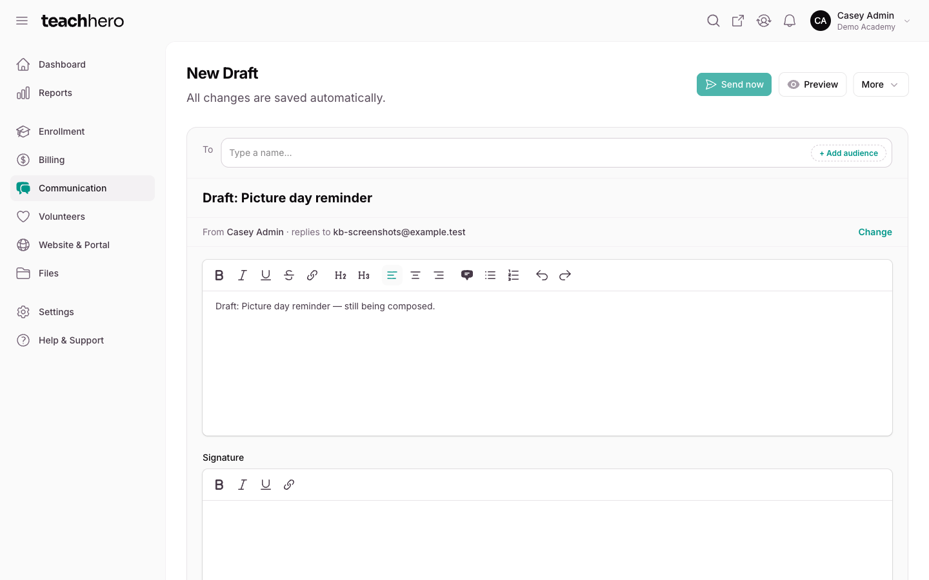Image resolution: width=929 pixels, height=580 pixels.
Task: Undo the last edit
Action: [542, 275]
